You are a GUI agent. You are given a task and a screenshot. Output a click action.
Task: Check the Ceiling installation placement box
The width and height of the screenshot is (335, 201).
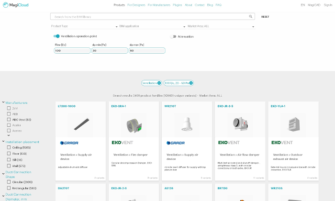9,147
